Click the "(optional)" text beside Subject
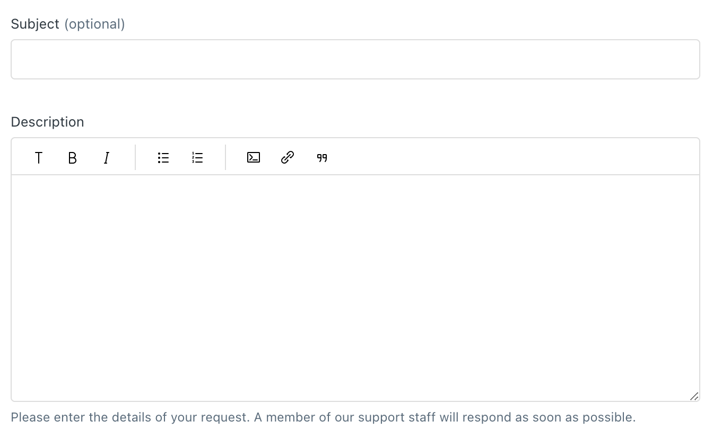This screenshot has width=713, height=430. pyautogui.click(x=94, y=24)
